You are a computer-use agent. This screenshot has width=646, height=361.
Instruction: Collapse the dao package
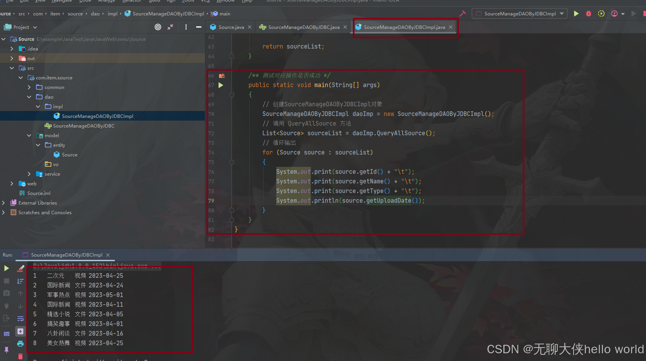29,97
